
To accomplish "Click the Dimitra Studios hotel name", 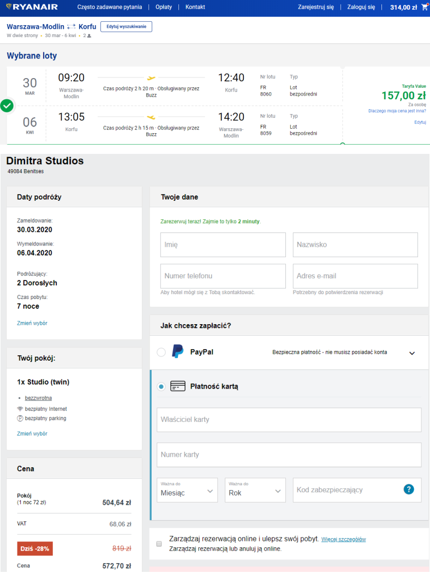I will [45, 161].
